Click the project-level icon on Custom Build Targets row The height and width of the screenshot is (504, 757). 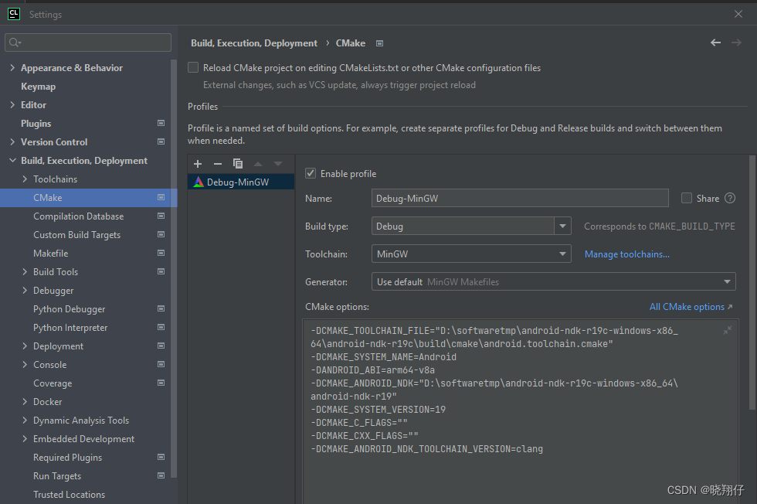click(x=161, y=234)
